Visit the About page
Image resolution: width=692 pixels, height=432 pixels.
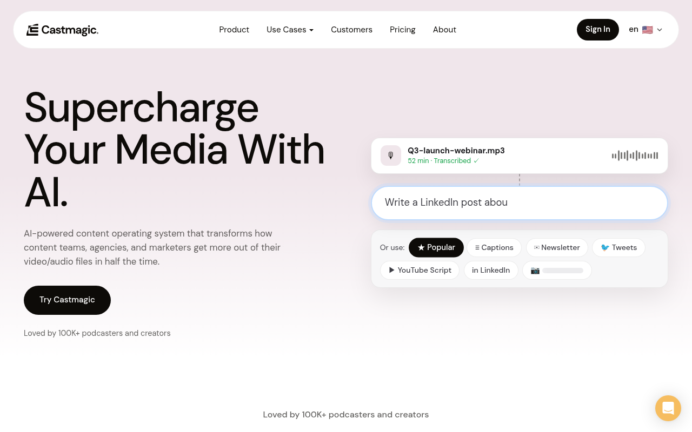click(x=444, y=30)
